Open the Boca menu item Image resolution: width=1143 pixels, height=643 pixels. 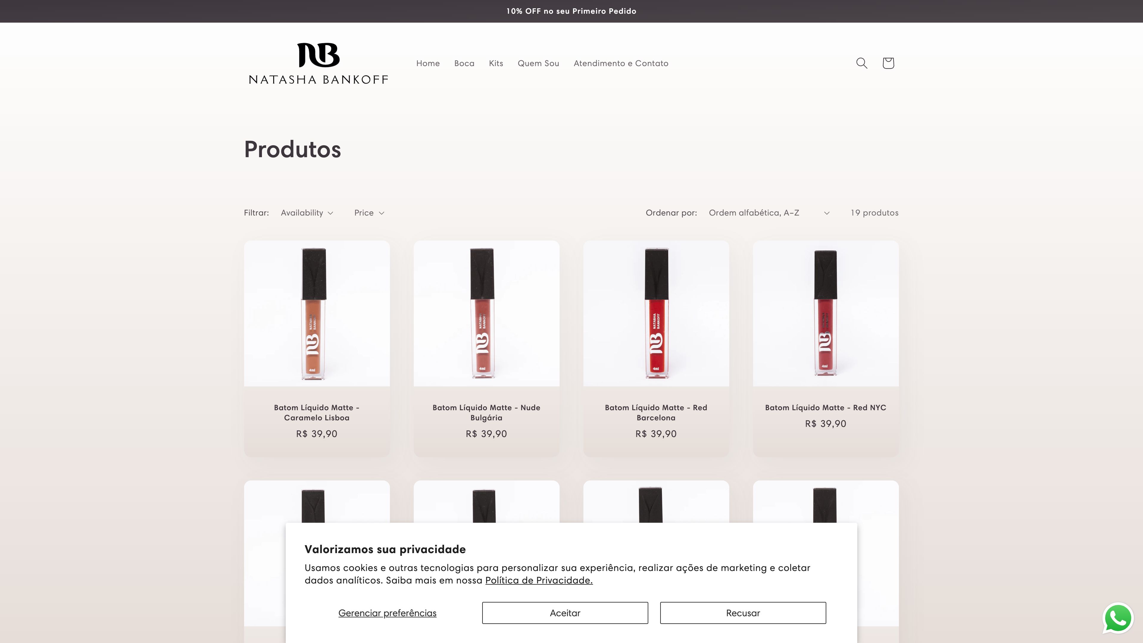pos(464,63)
